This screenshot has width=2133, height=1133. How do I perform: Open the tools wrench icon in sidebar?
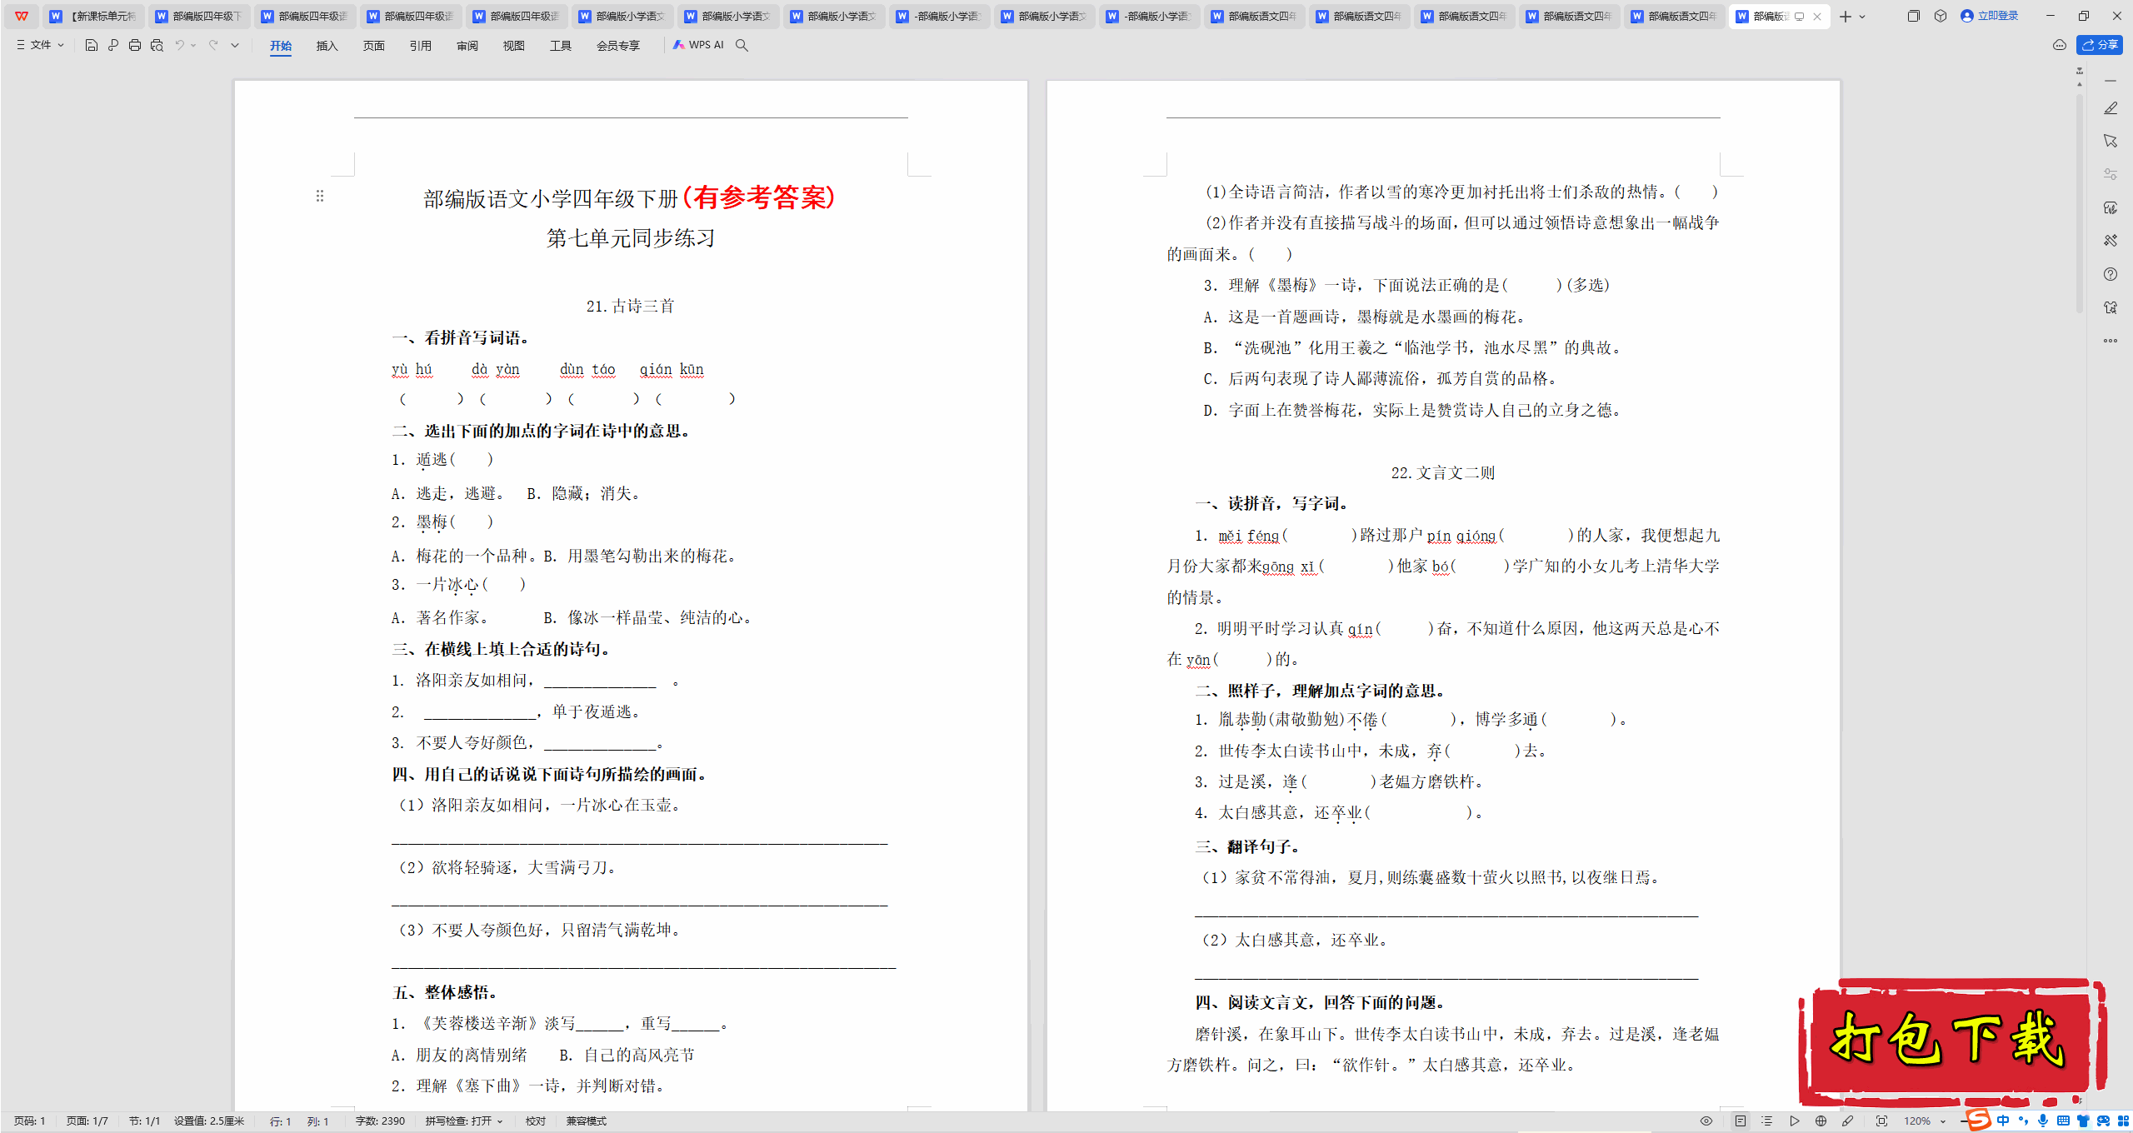[x=2111, y=241]
